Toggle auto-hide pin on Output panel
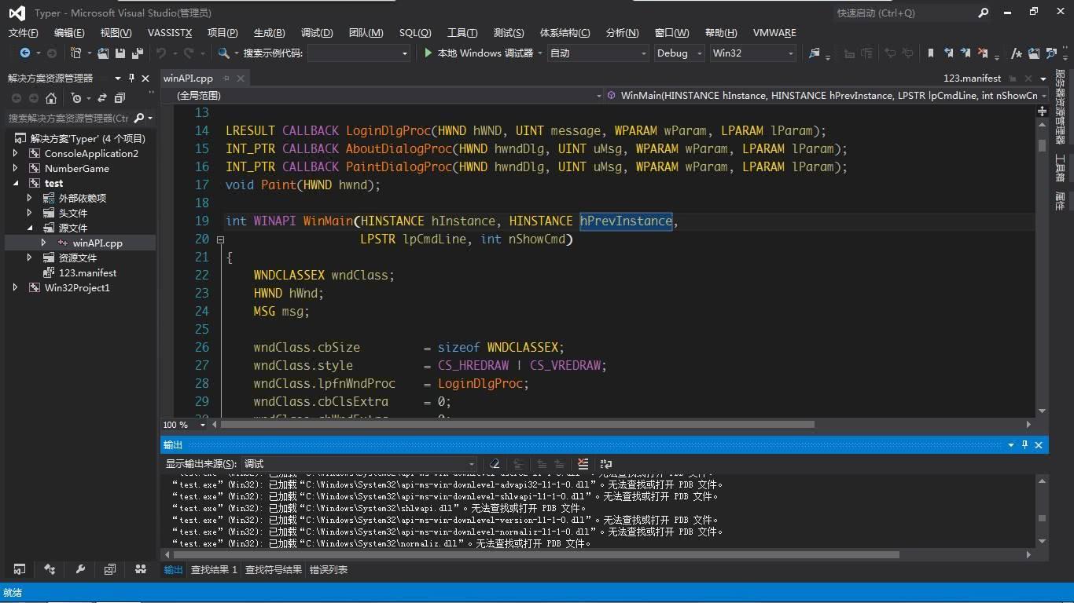Viewport: 1074px width, 603px height. 1024,444
